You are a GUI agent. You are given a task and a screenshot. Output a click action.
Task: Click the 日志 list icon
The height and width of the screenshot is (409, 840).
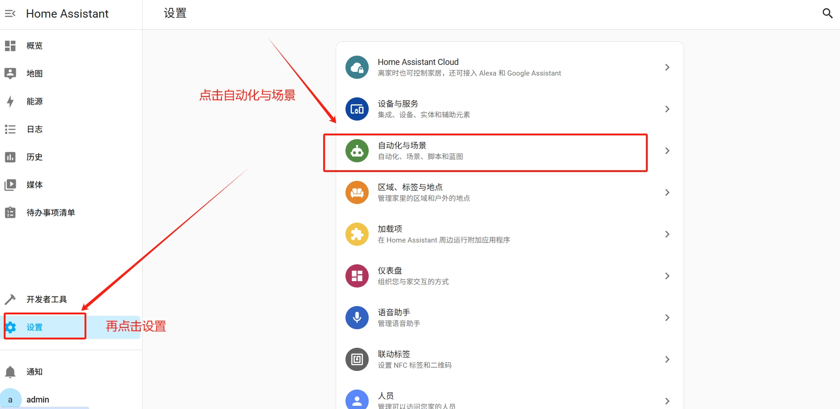pyautogui.click(x=10, y=129)
